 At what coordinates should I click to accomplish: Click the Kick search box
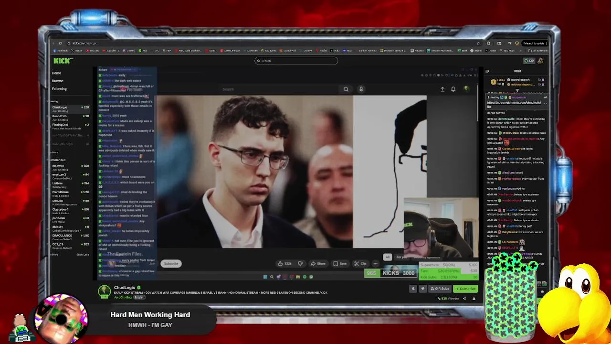click(296, 61)
